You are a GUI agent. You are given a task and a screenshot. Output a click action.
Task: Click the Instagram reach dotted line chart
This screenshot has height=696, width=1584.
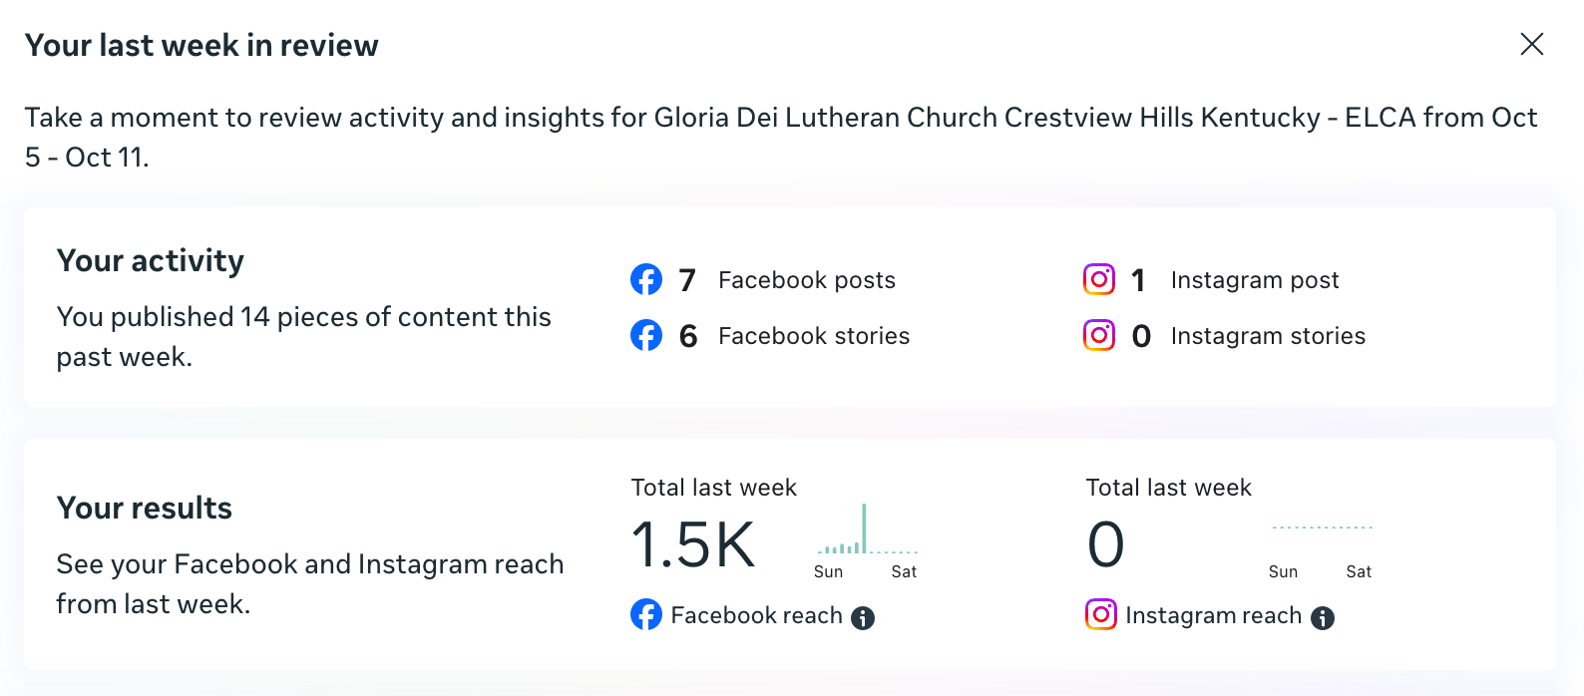[x=1322, y=527]
